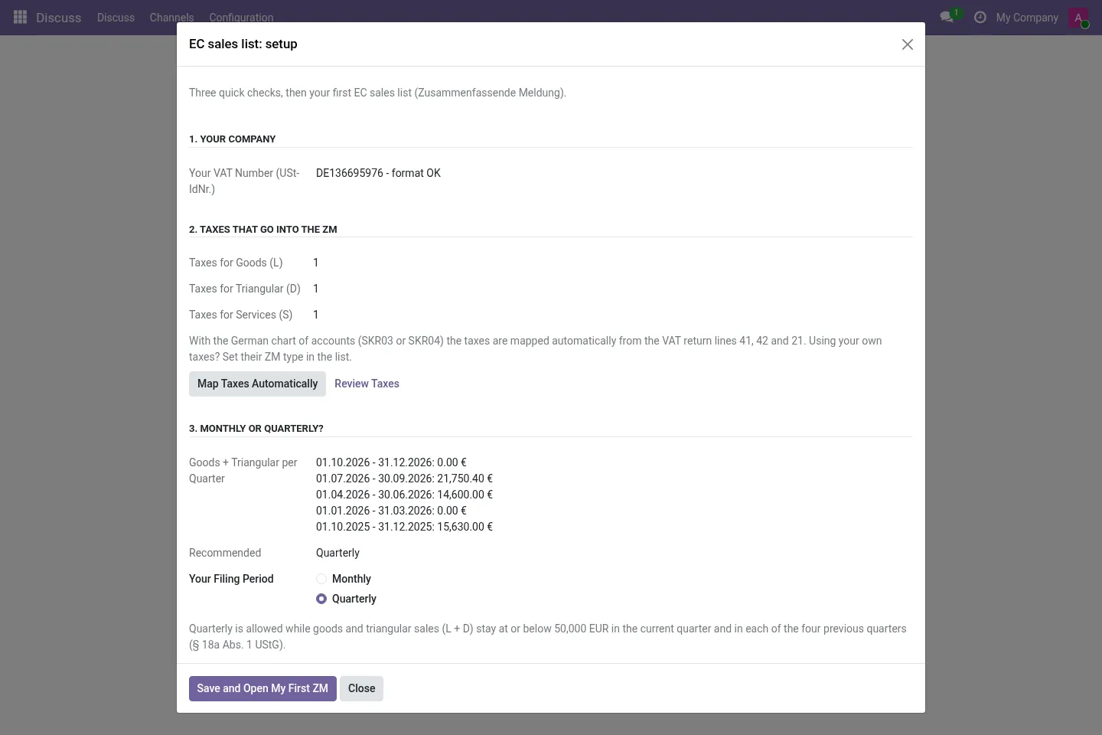Select the Quarterly filing period
The image size is (1102, 735).
[321, 599]
